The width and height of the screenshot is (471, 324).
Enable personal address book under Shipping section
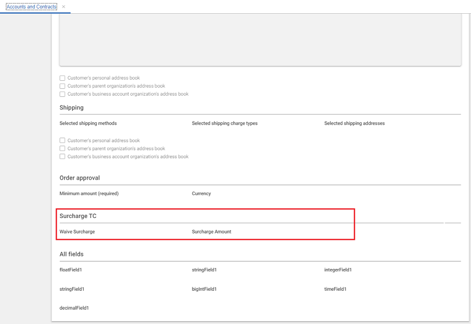(62, 140)
